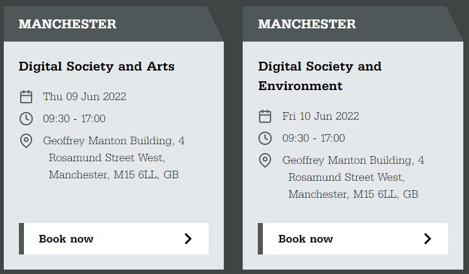
Task: Click the clock icon in the Environment card
Action: tap(265, 139)
